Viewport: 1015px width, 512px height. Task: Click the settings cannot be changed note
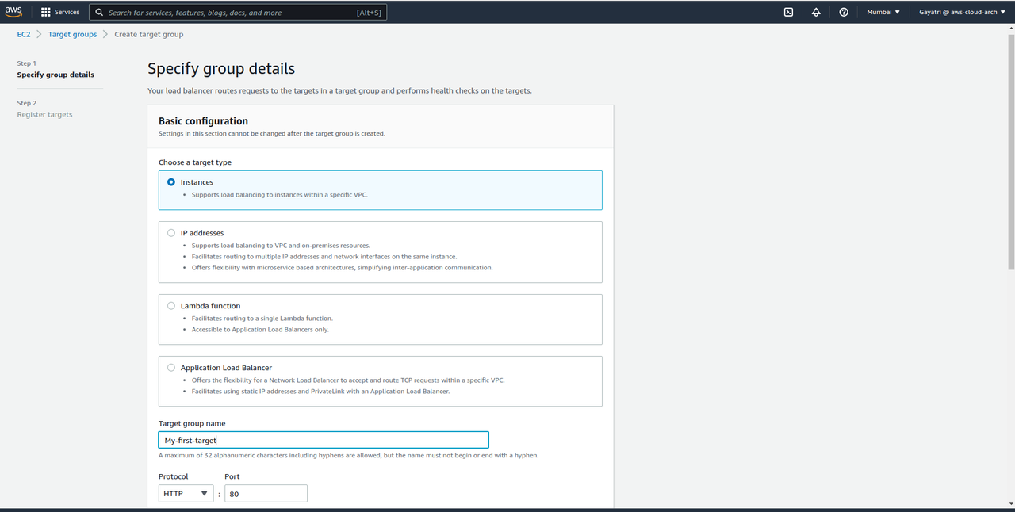click(x=272, y=134)
